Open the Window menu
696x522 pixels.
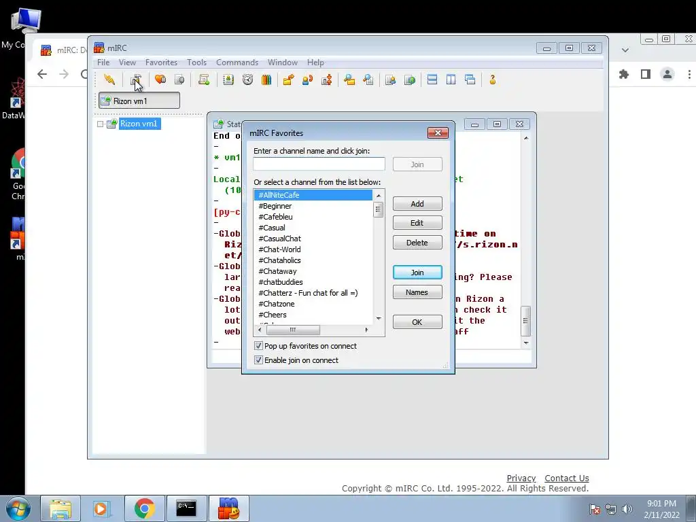point(282,63)
